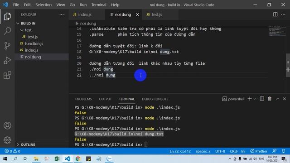Open the Prettier status bar item
Screen dimensions: 290x163
(x=259, y=151)
